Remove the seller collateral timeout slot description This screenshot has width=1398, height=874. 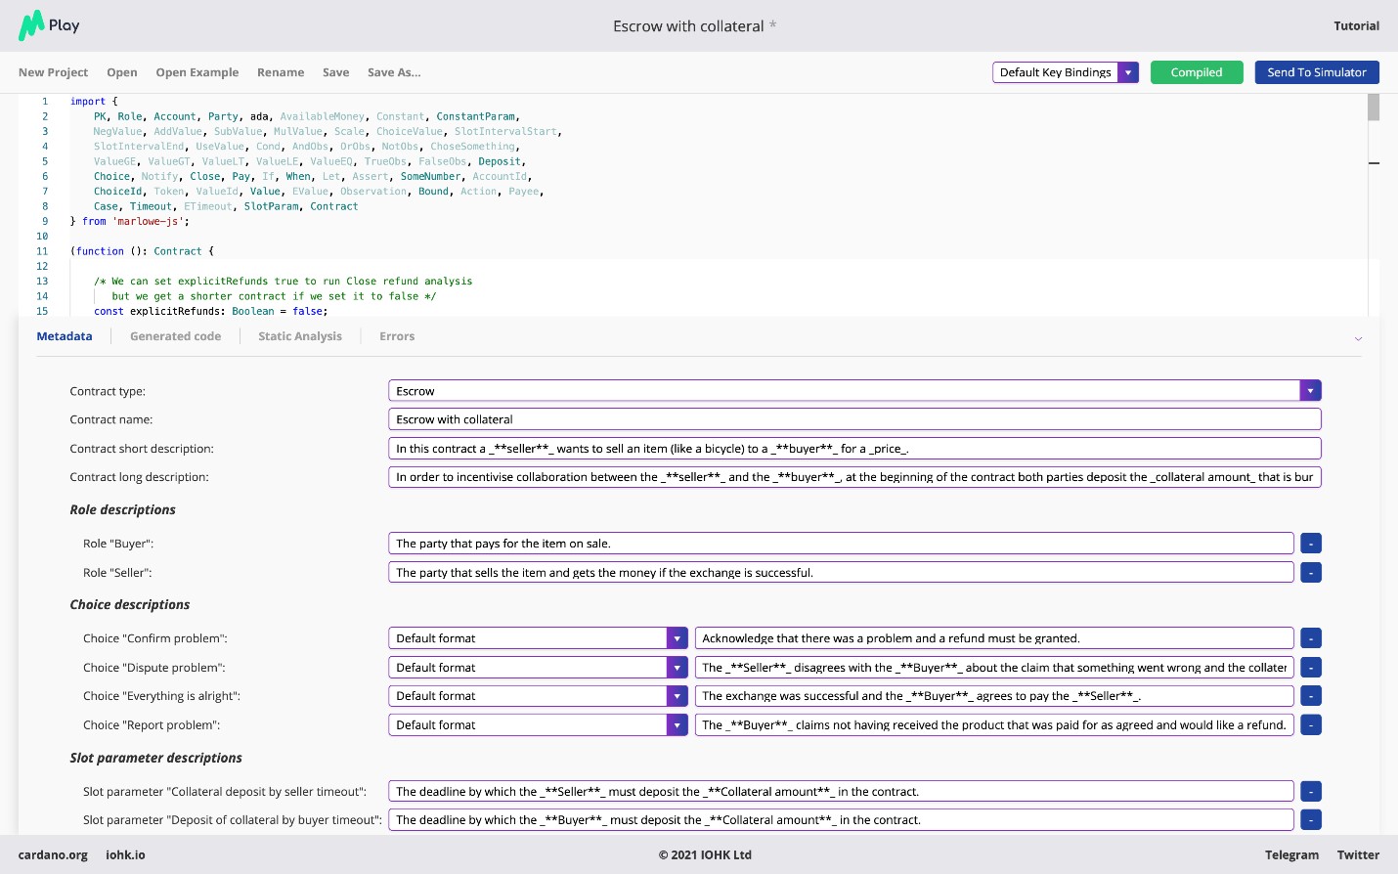[x=1311, y=792]
